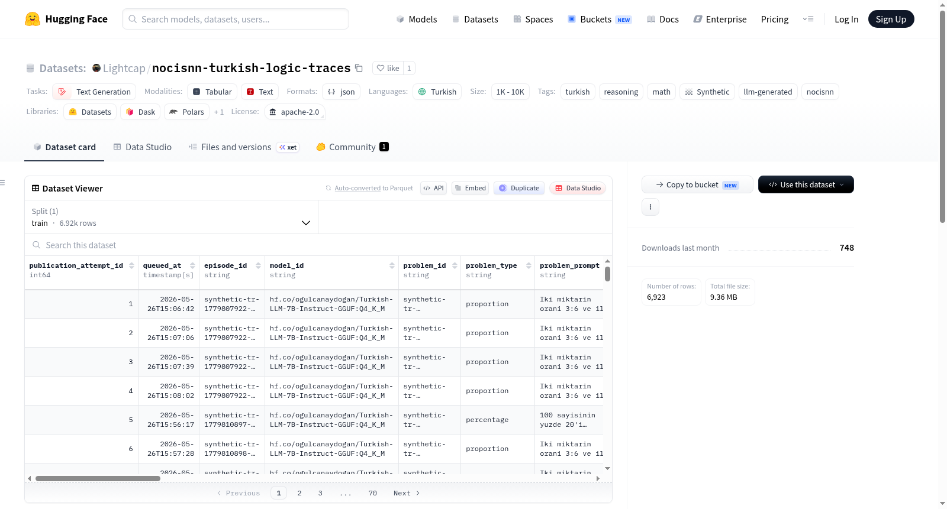Open the Buckets menu item
This screenshot has height=509, width=947.
[x=600, y=19]
